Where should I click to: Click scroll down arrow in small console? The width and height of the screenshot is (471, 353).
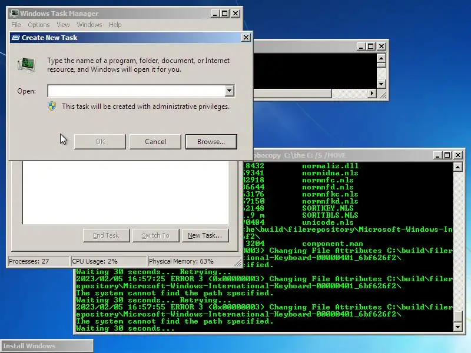pos(381,84)
